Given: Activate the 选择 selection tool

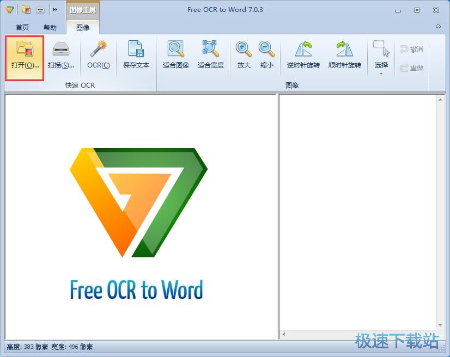Looking at the screenshot, I should tap(381, 54).
